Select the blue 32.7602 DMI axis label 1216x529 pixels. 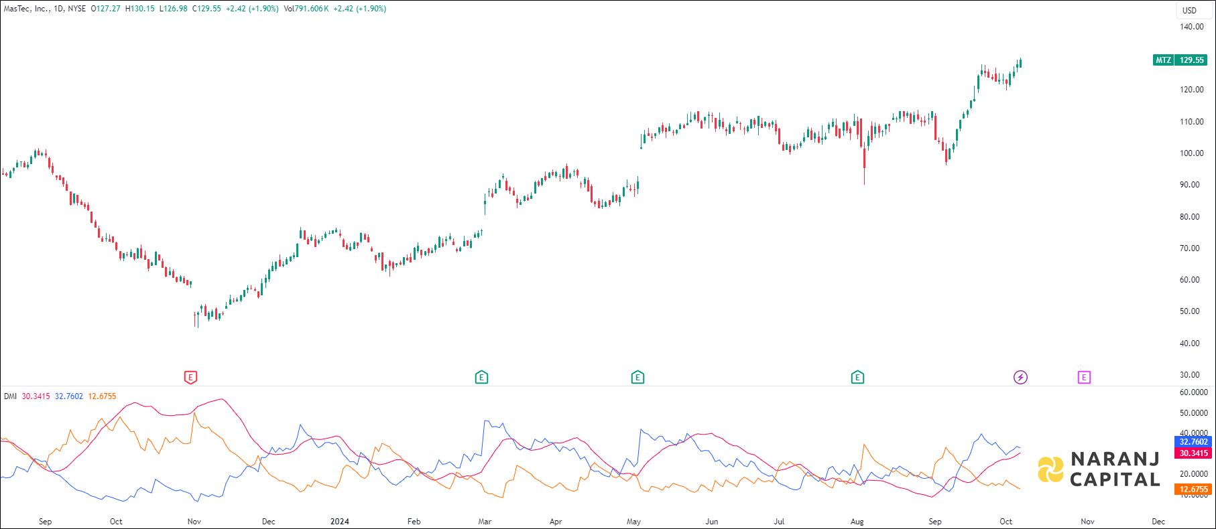[1193, 442]
